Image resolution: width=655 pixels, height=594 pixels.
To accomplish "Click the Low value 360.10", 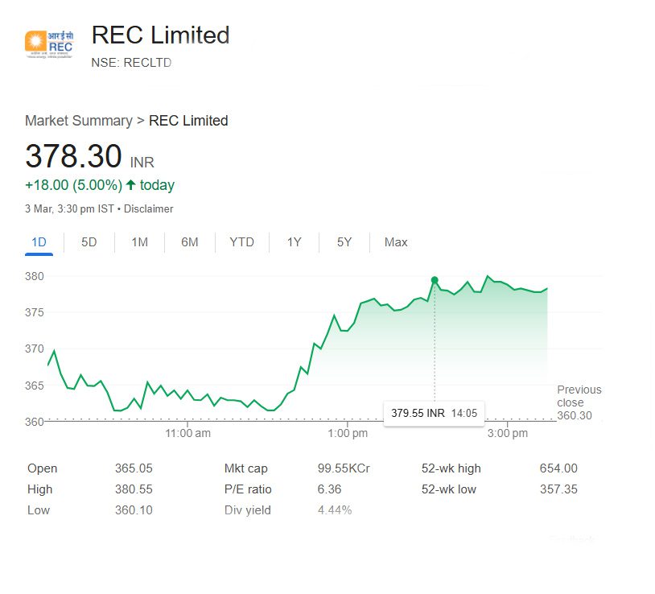I will [x=134, y=510].
